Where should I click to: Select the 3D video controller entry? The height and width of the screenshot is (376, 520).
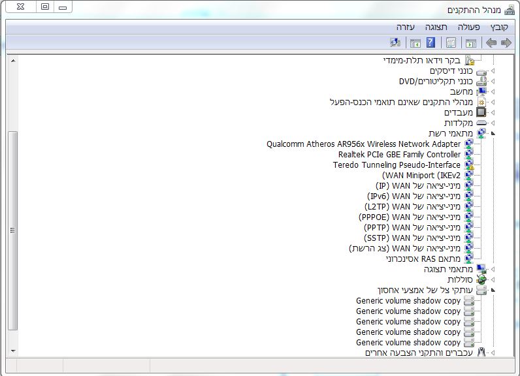(x=422, y=60)
